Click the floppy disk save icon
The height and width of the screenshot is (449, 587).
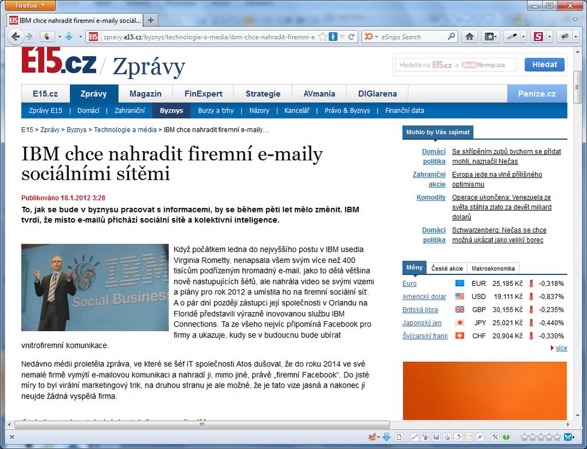coord(436,436)
